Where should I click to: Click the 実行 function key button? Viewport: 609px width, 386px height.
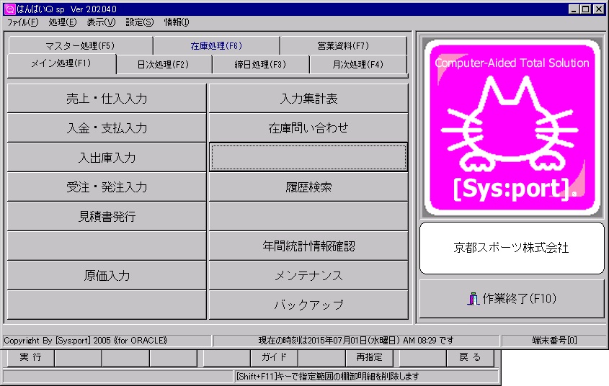31,358
